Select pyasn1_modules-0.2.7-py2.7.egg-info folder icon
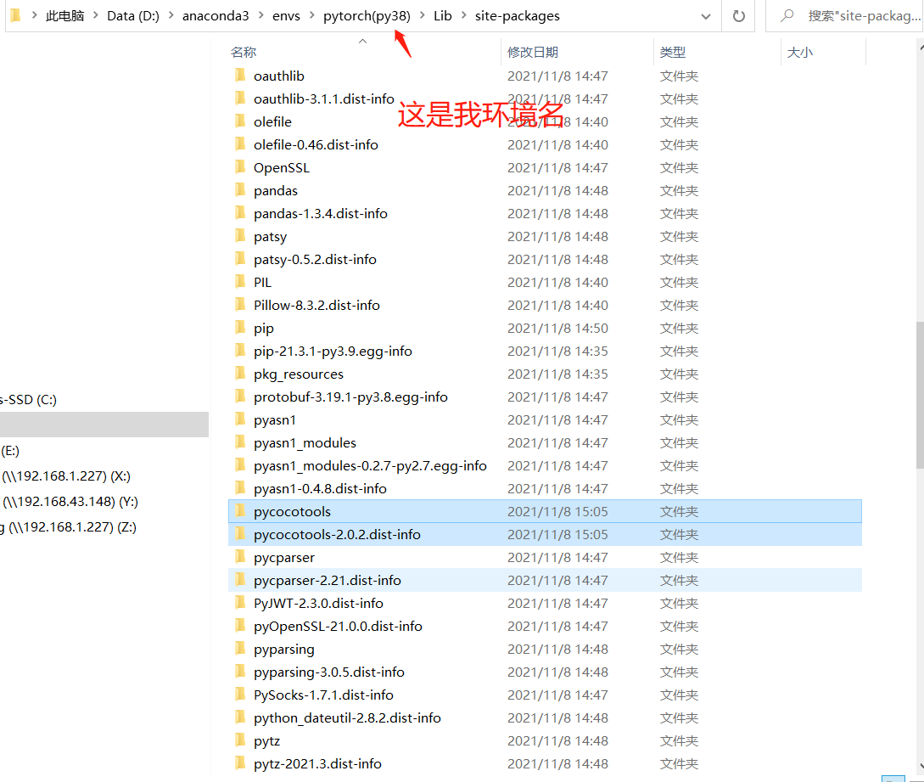924x782 pixels. pyautogui.click(x=240, y=464)
